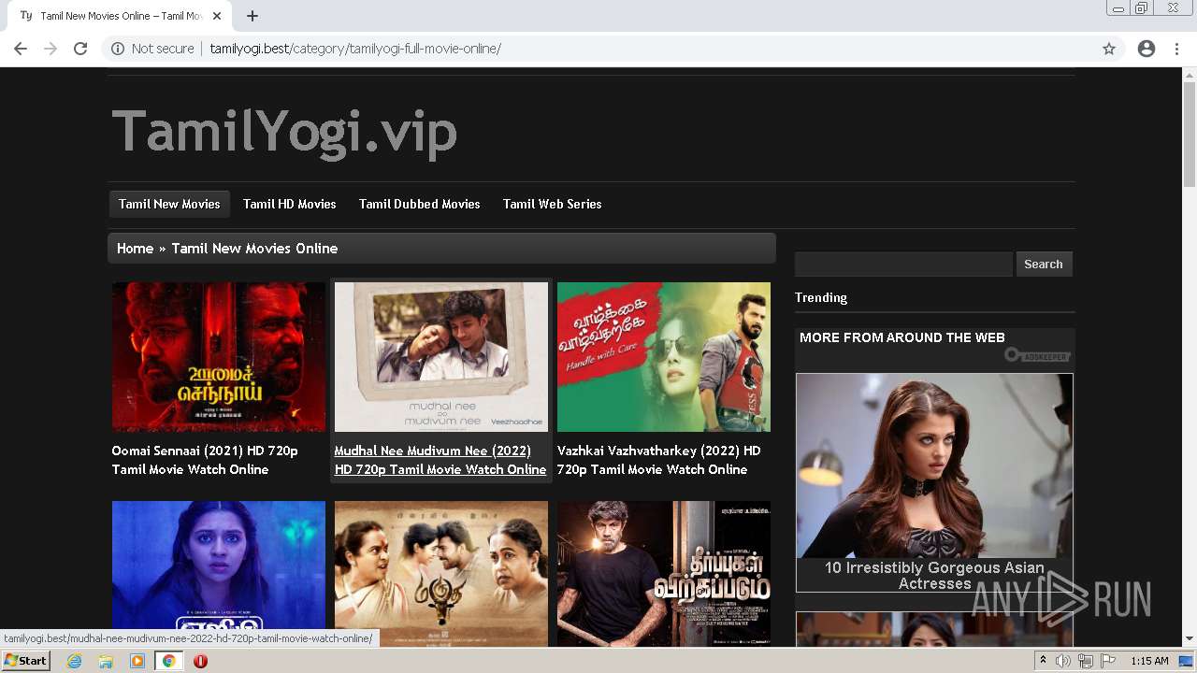Open the man with bat movie poster

664,573
